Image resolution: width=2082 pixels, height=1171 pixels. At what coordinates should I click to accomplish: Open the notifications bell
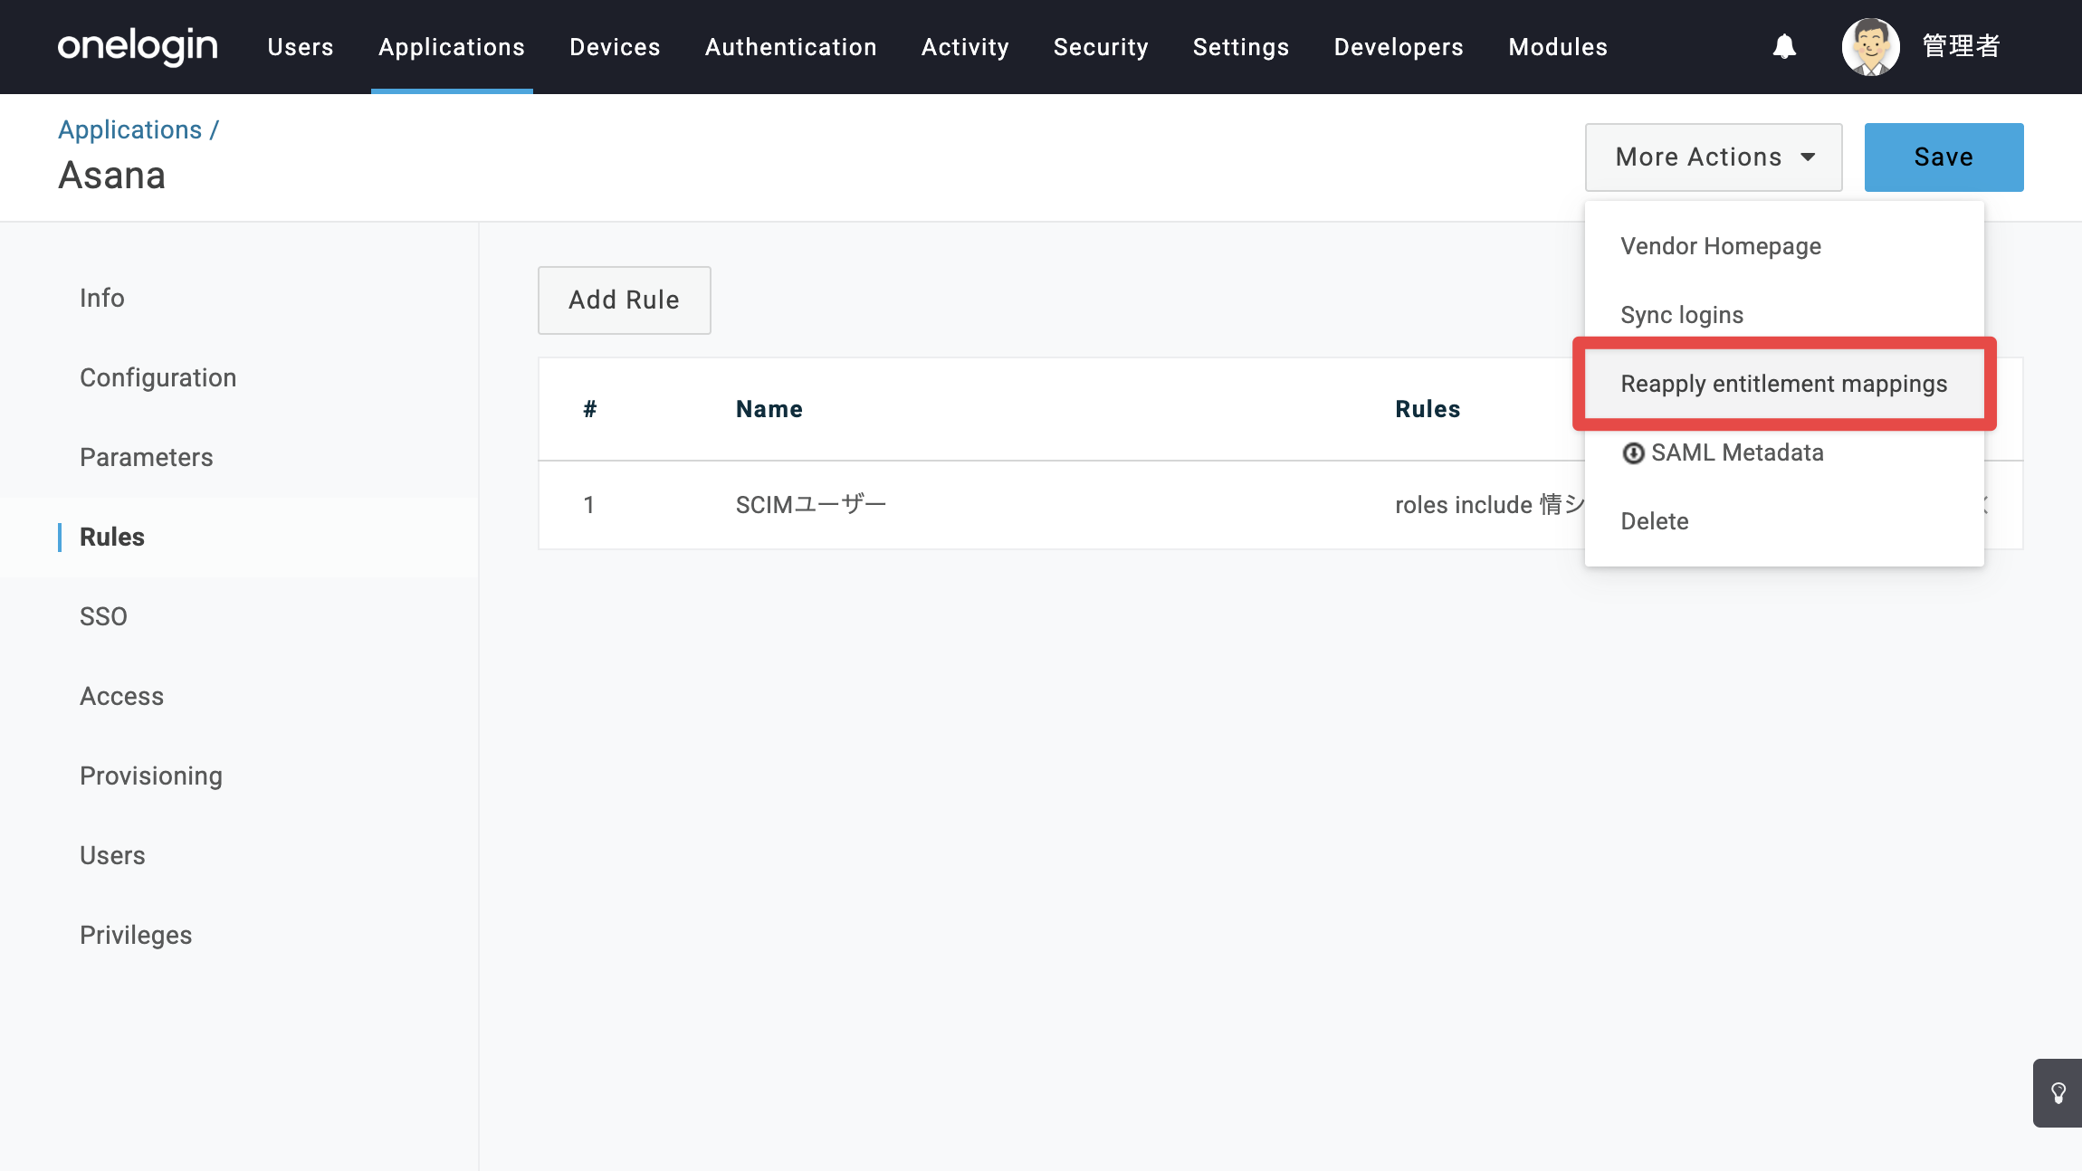pyautogui.click(x=1784, y=46)
